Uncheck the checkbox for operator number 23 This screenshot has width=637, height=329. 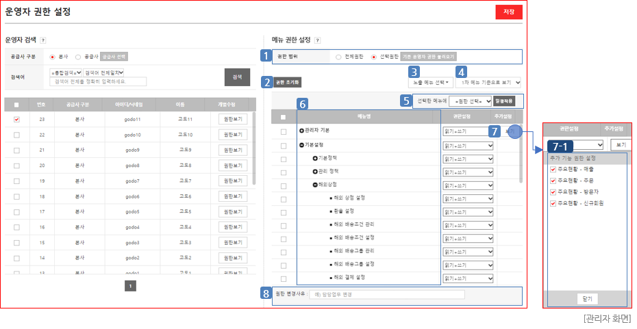click(x=16, y=119)
